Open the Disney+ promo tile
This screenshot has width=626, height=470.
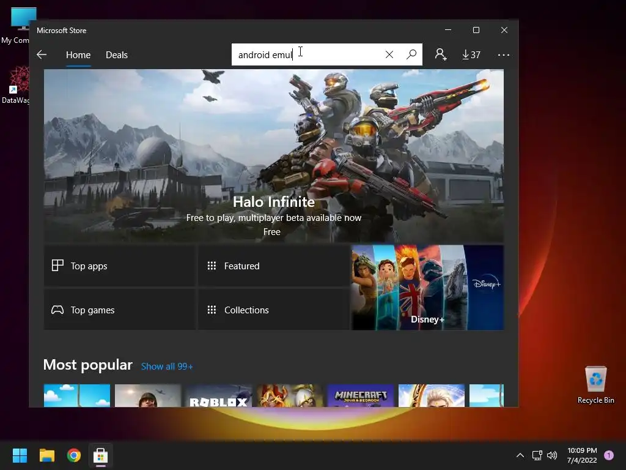(427, 288)
